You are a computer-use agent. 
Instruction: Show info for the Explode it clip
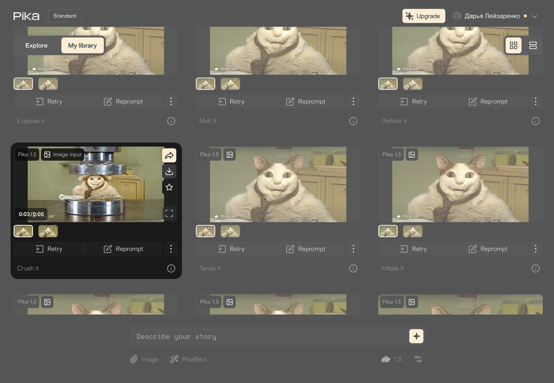tap(171, 121)
